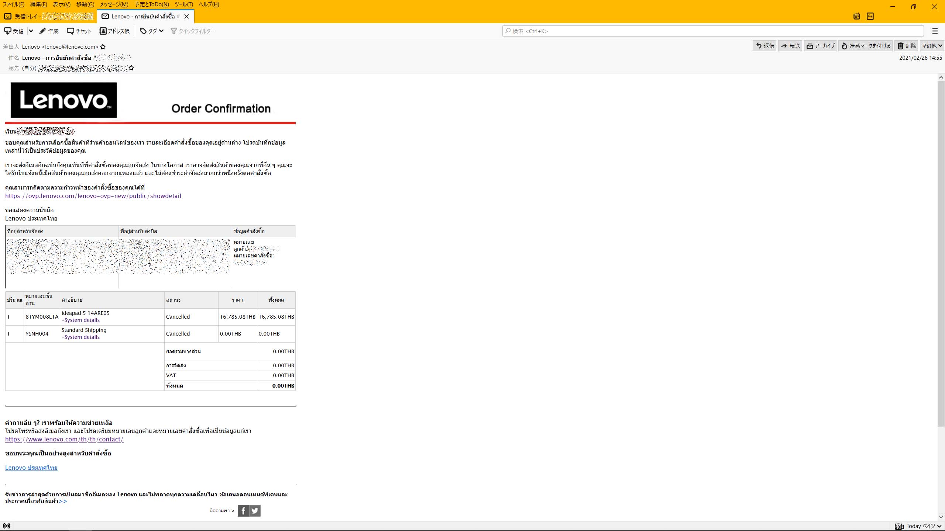Expand the その他 more actions dropdown

(932, 46)
